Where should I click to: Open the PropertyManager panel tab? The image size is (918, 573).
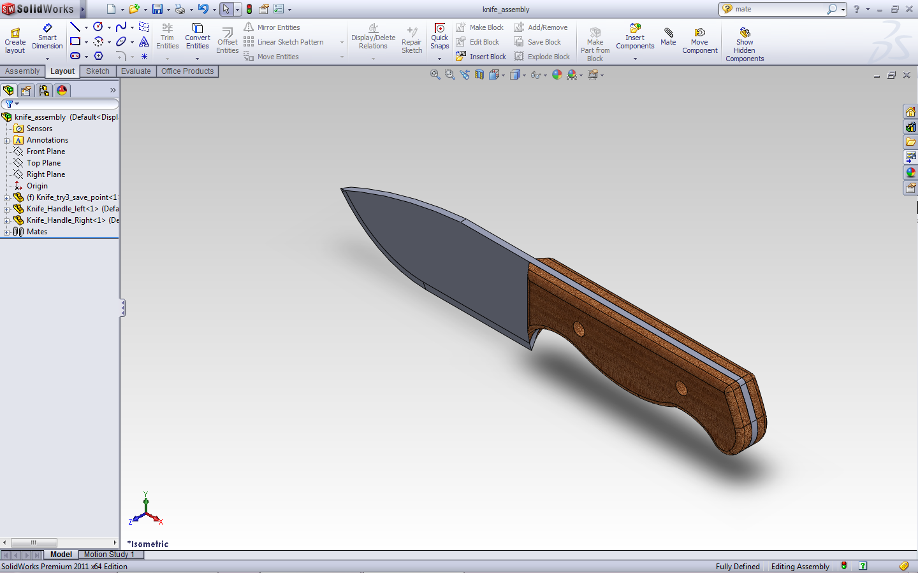pyautogui.click(x=26, y=90)
